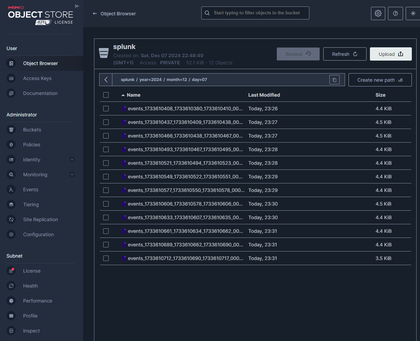The image size is (420, 341).
Task: Click the Refresh button
Action: (x=345, y=54)
